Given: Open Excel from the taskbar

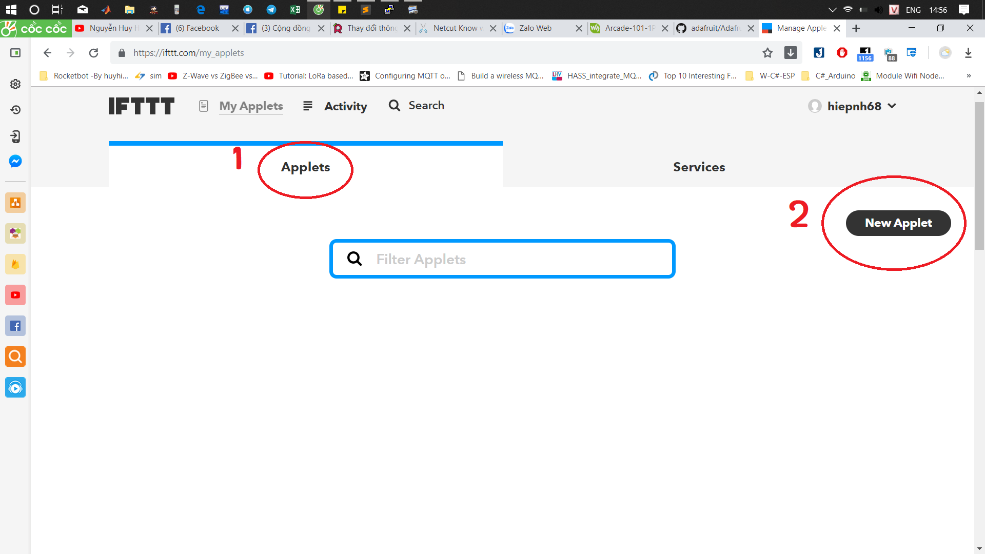Looking at the screenshot, I should point(295,10).
